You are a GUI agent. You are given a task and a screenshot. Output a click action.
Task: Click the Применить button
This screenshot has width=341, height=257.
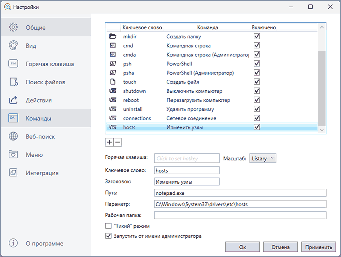318,247
